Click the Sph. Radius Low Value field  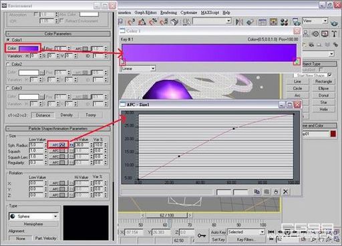(x=37, y=145)
